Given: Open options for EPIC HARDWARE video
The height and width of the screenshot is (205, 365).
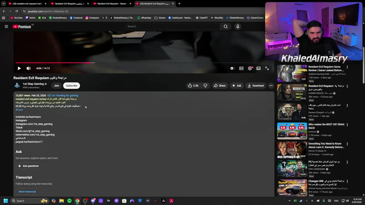Looking at the screenshot, I should (x=347, y=162).
